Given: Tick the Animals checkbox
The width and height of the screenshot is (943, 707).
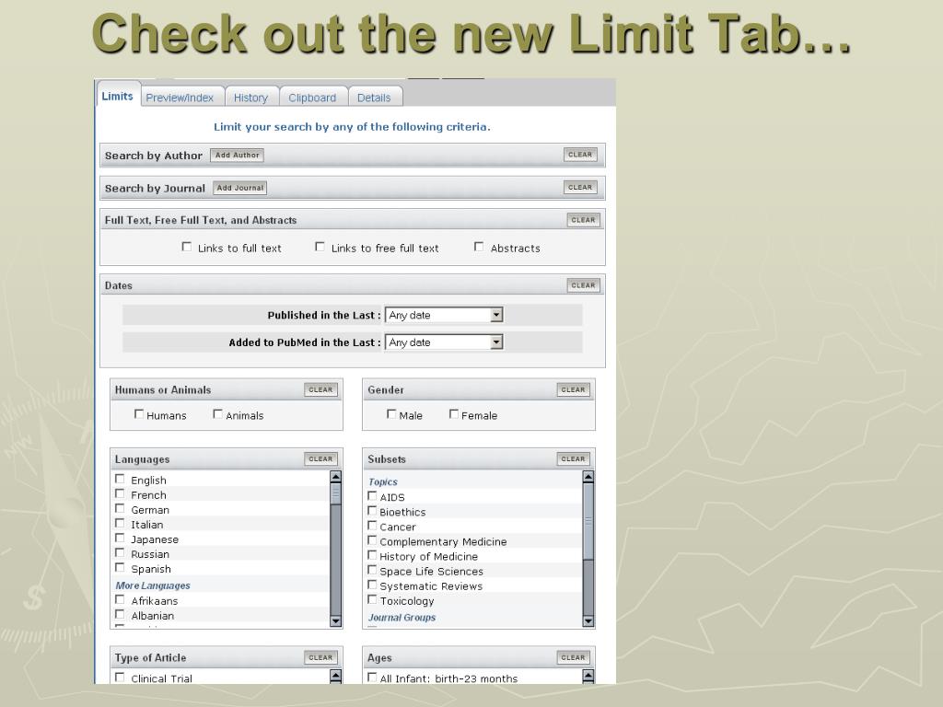Looking at the screenshot, I should [217, 413].
